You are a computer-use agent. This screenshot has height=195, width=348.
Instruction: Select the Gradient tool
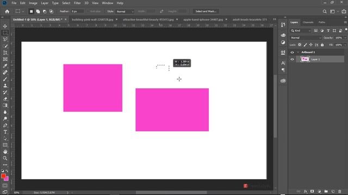coord(5,106)
